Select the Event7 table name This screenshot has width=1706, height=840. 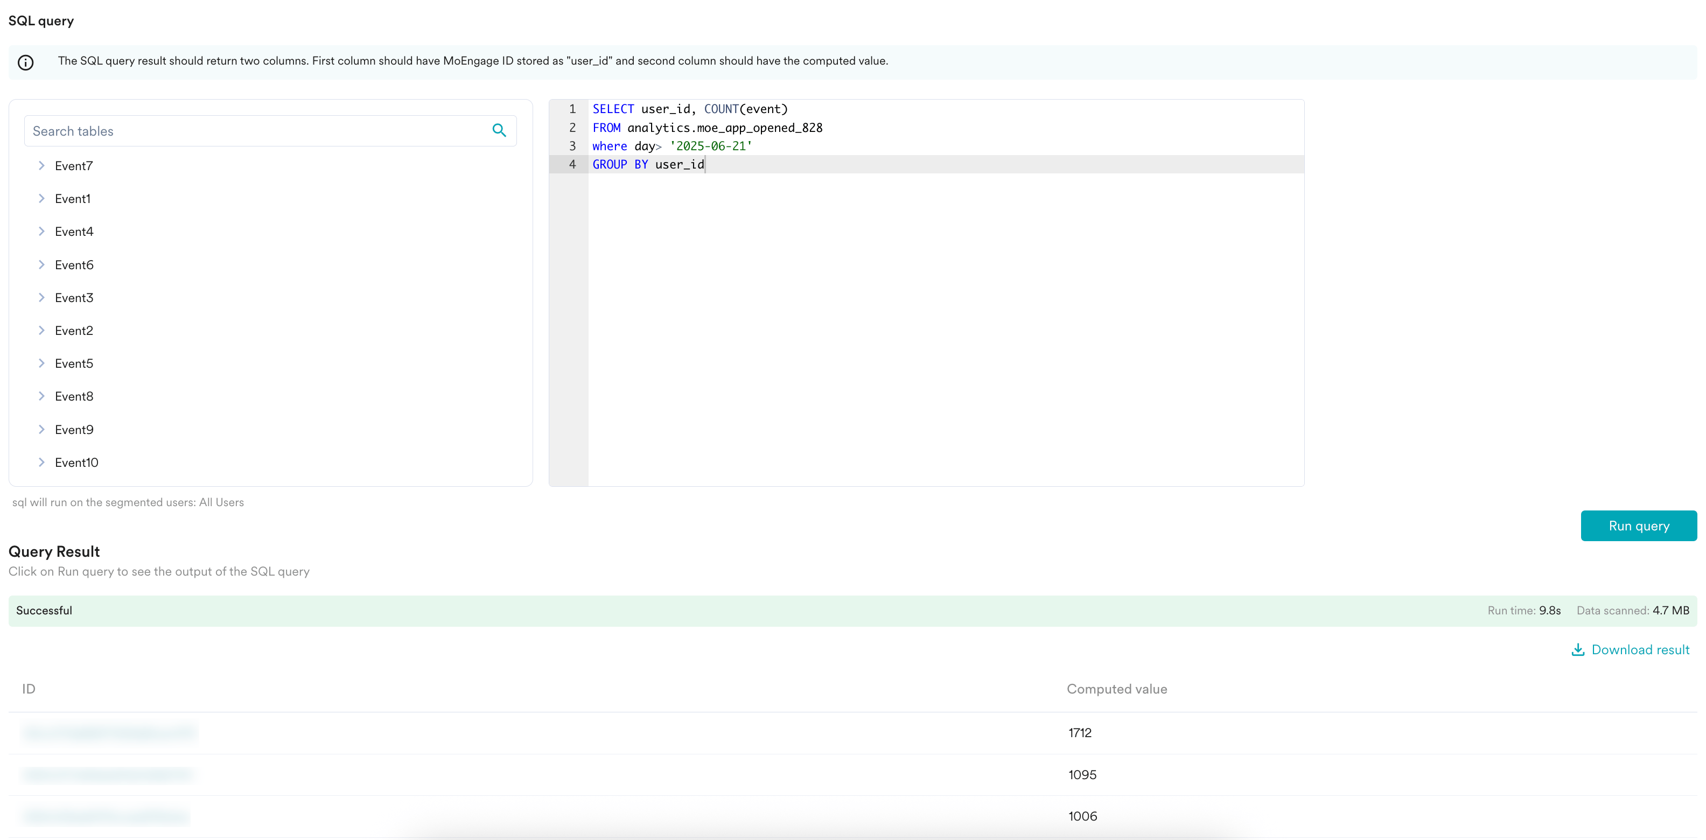[x=74, y=166]
